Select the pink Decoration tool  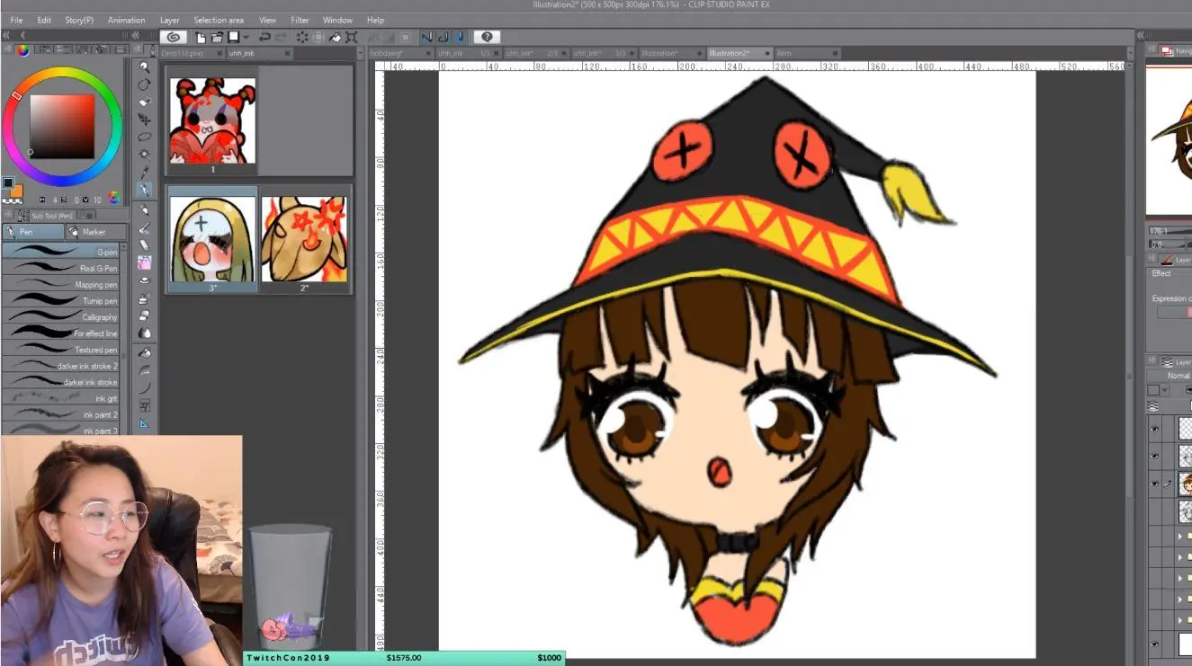pos(144,263)
